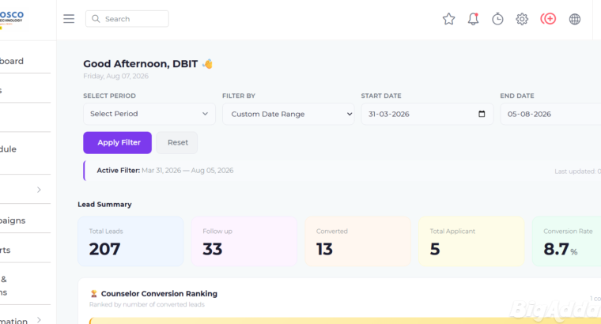The height and width of the screenshot is (324, 601).
Task: Open the Filter By Custom Date Range dropdown
Action: pos(288,114)
